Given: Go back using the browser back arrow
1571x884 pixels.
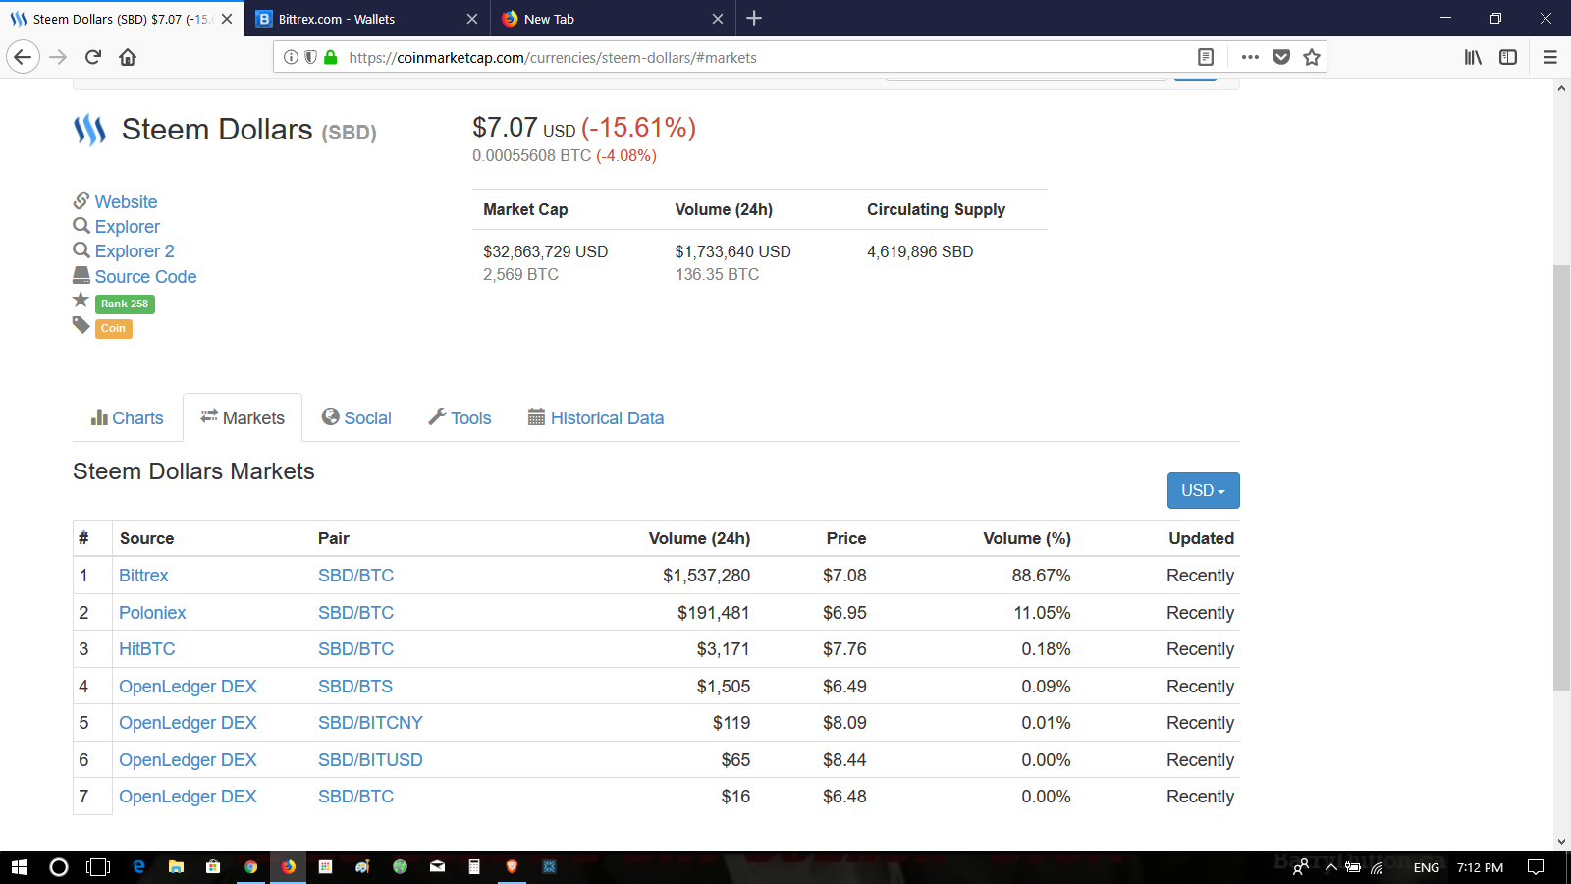Looking at the screenshot, I should (24, 57).
